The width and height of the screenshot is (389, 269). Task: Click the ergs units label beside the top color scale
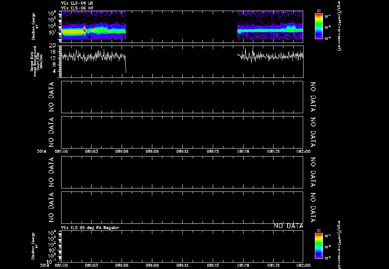pos(339,26)
